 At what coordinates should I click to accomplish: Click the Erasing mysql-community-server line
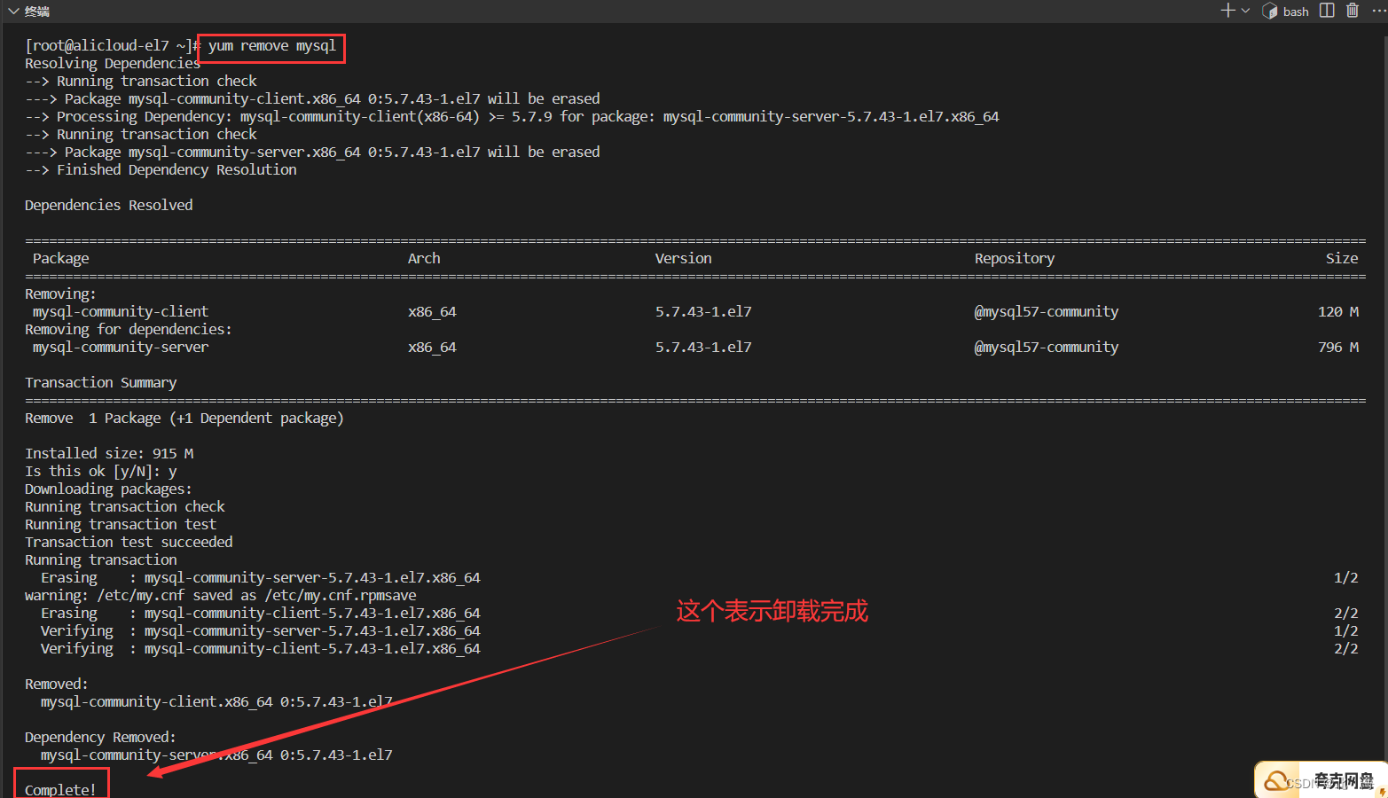pyautogui.click(x=260, y=578)
